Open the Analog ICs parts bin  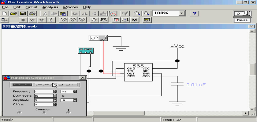(x=63, y=20)
